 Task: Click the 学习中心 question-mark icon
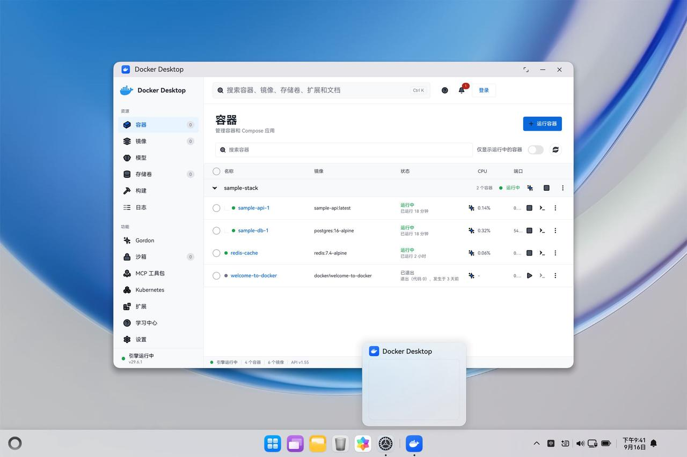point(127,323)
